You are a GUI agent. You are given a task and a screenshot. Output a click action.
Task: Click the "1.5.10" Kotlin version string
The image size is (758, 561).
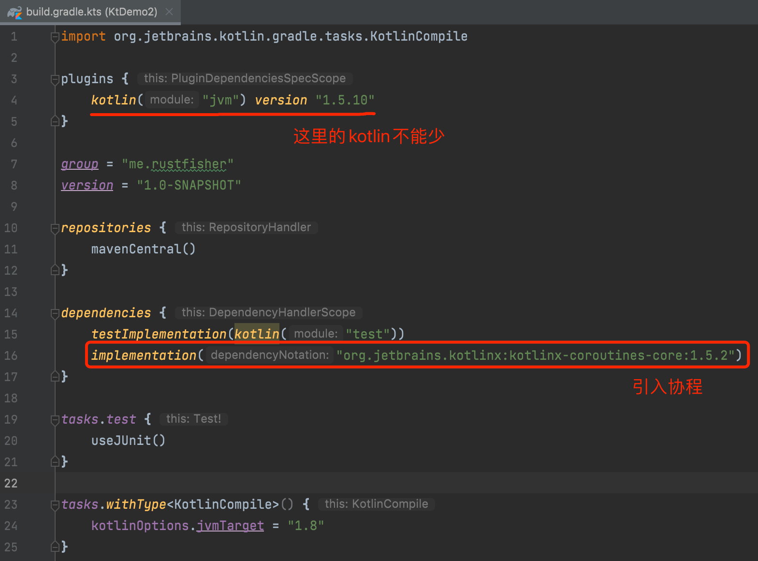click(x=345, y=101)
